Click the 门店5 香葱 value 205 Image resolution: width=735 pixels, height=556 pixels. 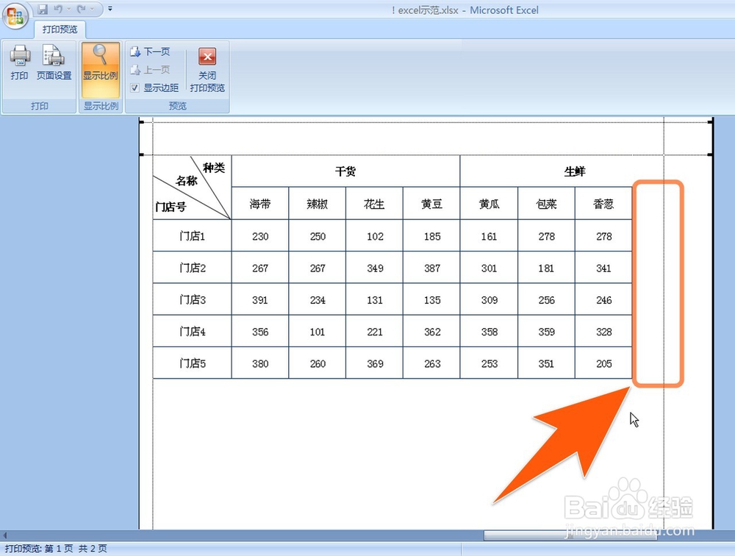pyautogui.click(x=603, y=363)
